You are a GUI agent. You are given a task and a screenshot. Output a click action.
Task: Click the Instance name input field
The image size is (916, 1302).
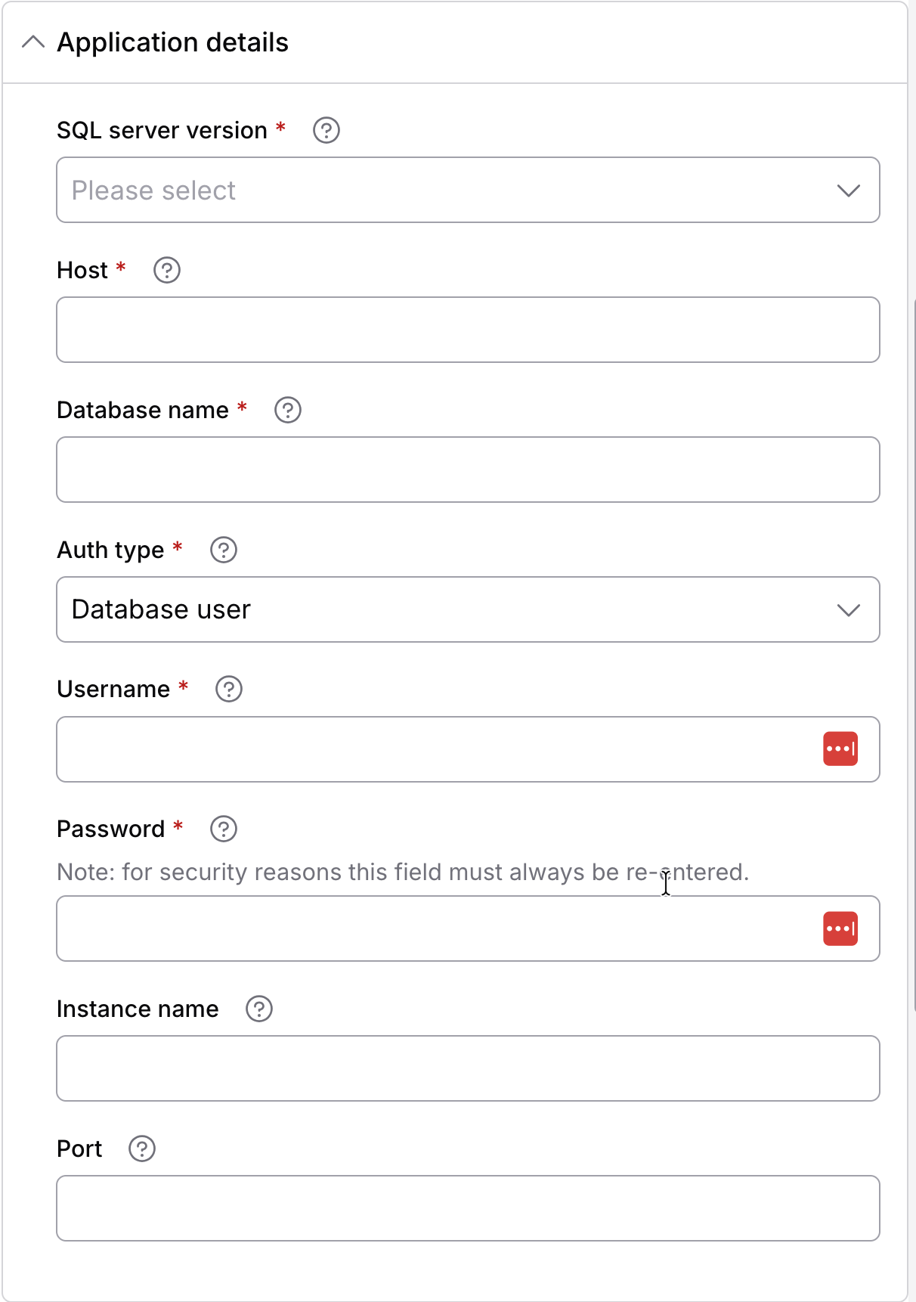[x=468, y=1068]
